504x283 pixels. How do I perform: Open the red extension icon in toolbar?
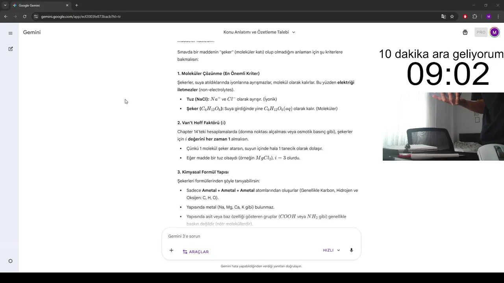(465, 17)
